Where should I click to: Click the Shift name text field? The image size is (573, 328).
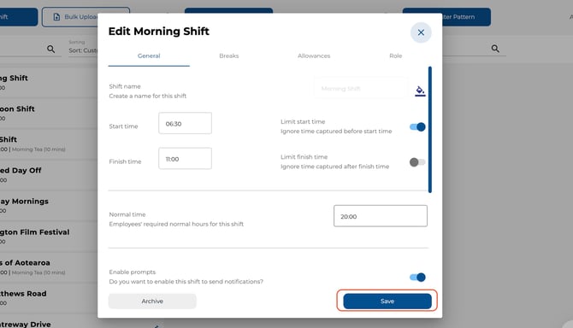coord(361,88)
